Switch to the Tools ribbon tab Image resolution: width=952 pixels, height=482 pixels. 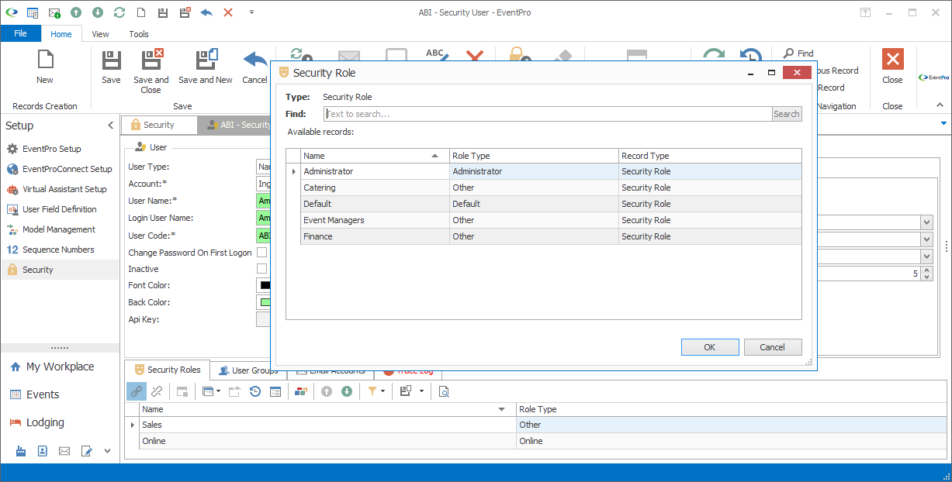(139, 34)
